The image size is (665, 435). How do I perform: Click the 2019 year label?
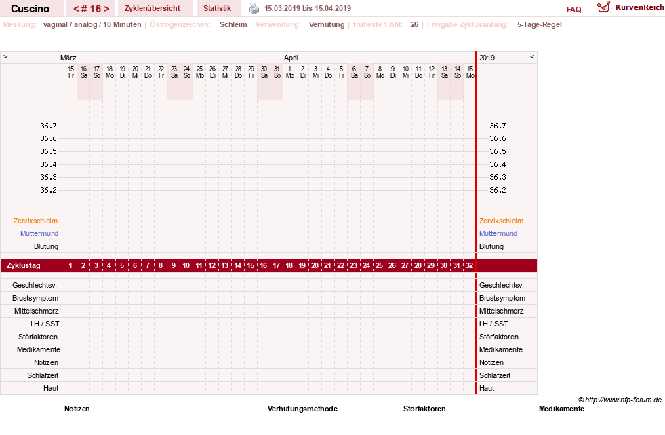click(x=487, y=58)
